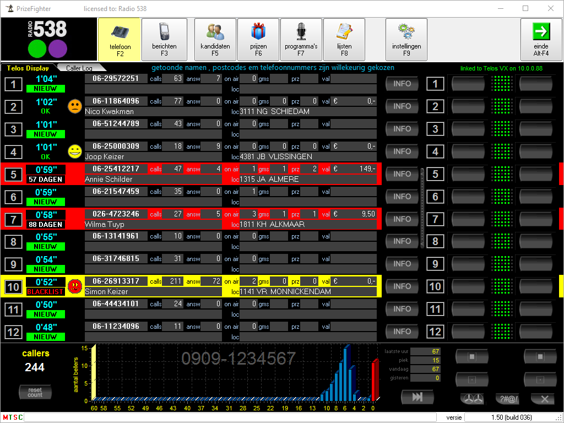Click the ?#@! profanity button
This screenshot has height=423, width=564.
pos(507,399)
